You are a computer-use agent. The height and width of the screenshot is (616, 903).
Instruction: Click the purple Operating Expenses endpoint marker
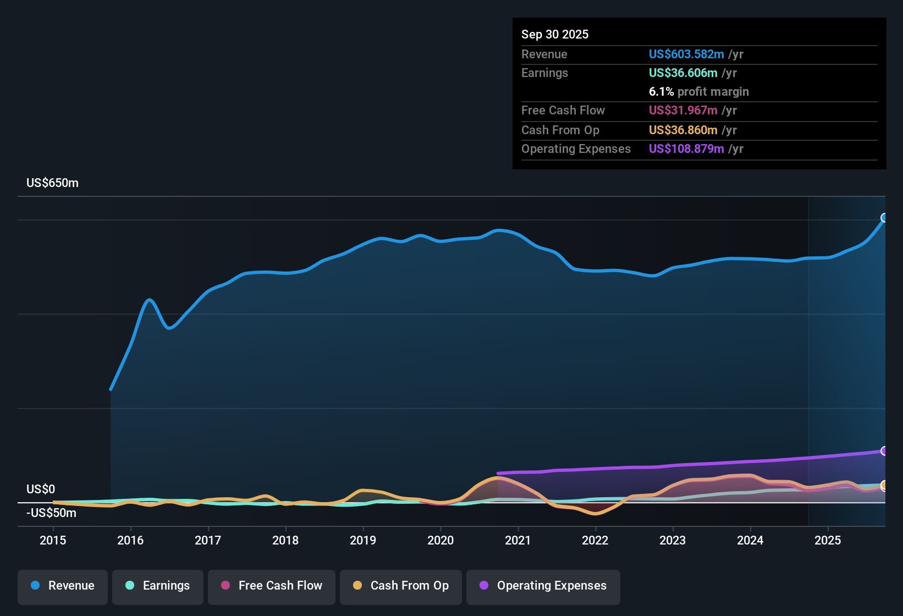[x=884, y=451]
